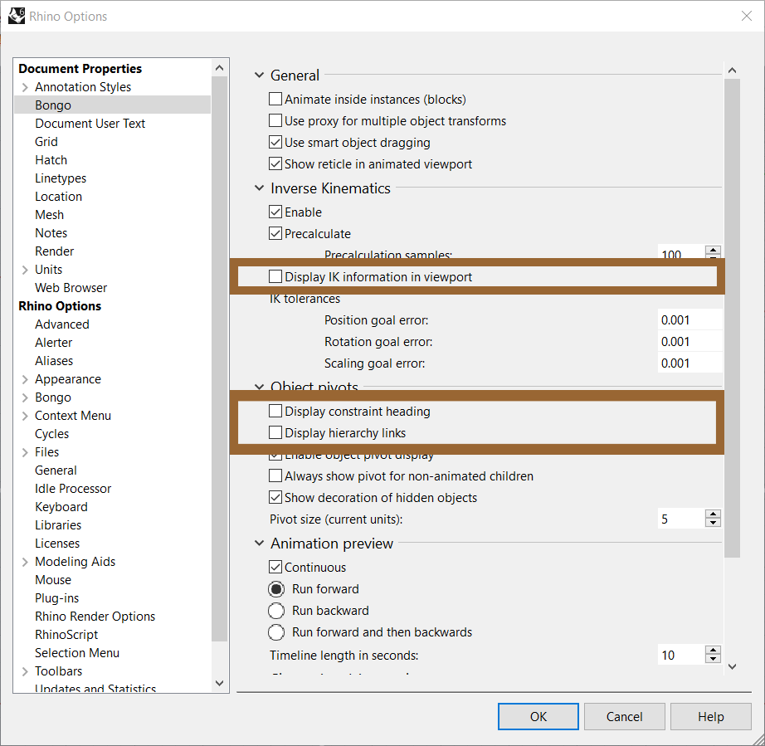Expand the Units tree node
The height and width of the screenshot is (746, 765).
[25, 270]
